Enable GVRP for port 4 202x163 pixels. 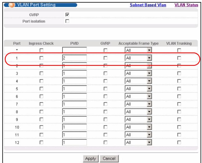106,81
